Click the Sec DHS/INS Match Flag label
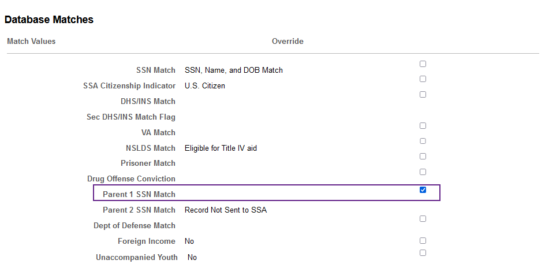 (130, 117)
